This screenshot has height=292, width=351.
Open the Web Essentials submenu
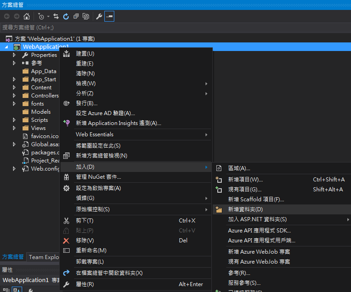tap(136, 134)
